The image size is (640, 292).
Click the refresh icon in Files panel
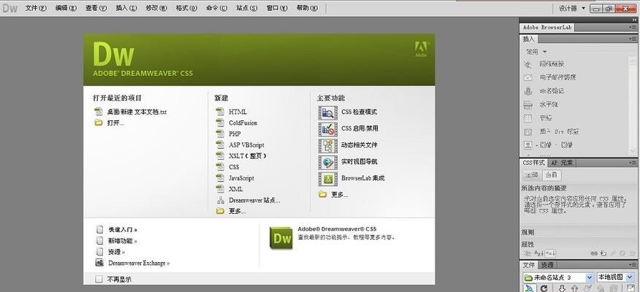click(544, 288)
